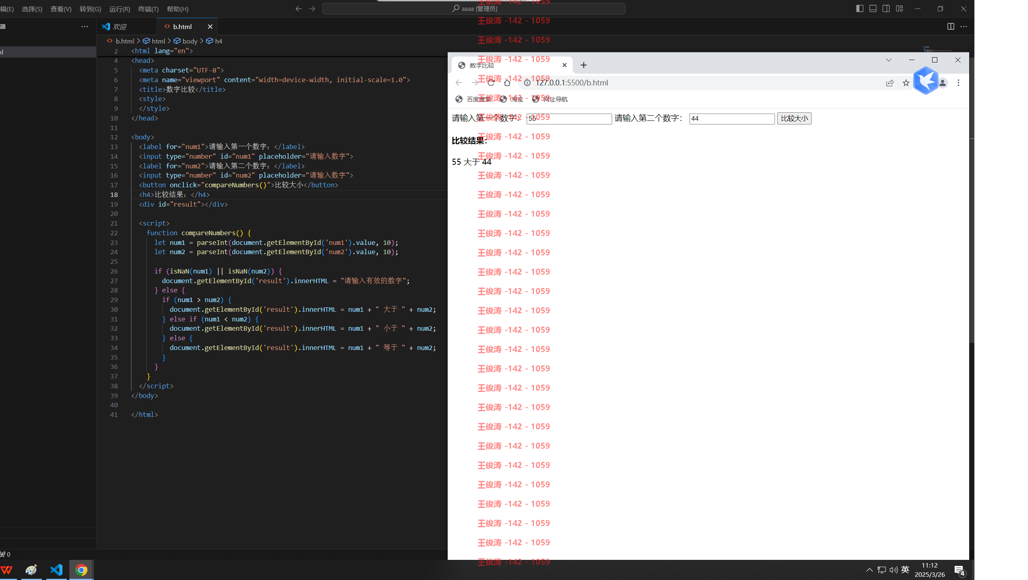Open the 淘宝 bookmark
The image size is (1028, 580).
pyautogui.click(x=511, y=99)
